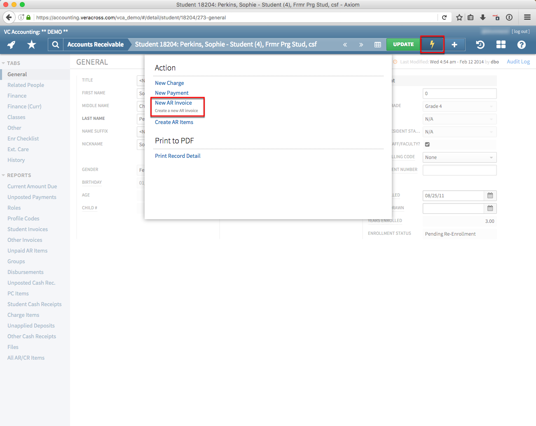Click the table view icon beside Update
The width and height of the screenshot is (536, 426).
pyautogui.click(x=377, y=44)
